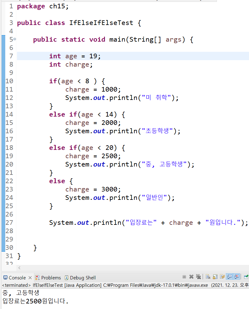Click 'int charge;' declaration on line 8

point(71,65)
